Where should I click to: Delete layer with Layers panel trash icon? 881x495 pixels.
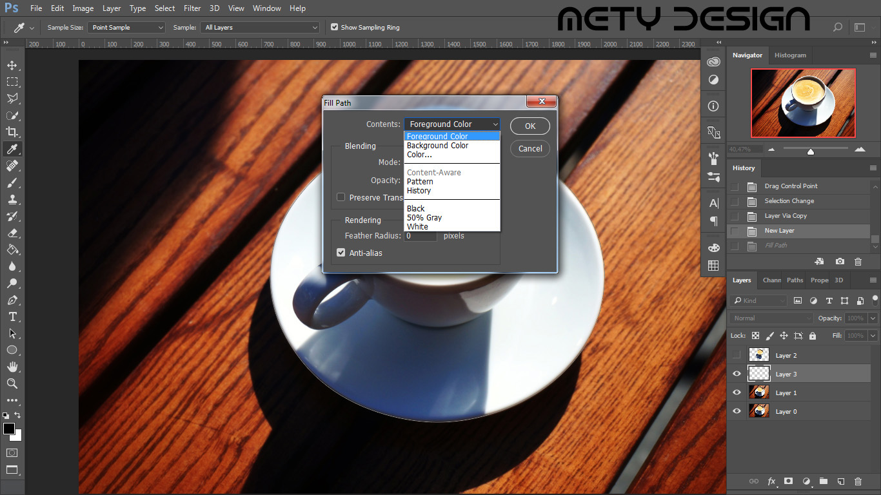(858, 481)
